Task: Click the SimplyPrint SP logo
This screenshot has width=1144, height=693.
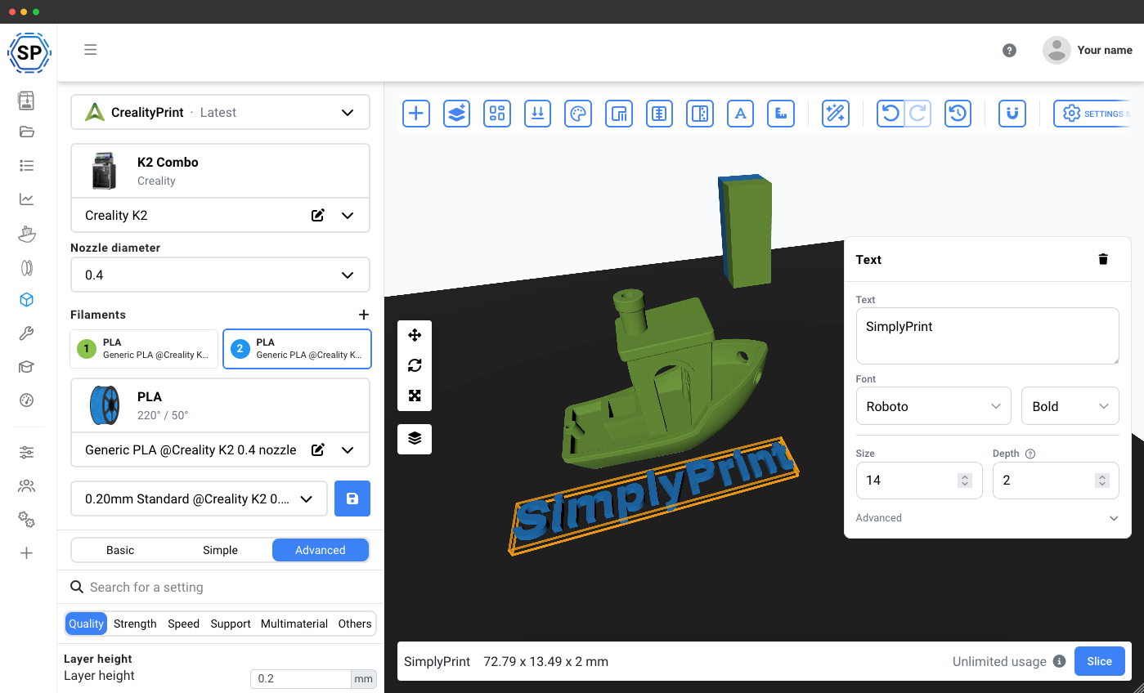Action: coord(29,53)
